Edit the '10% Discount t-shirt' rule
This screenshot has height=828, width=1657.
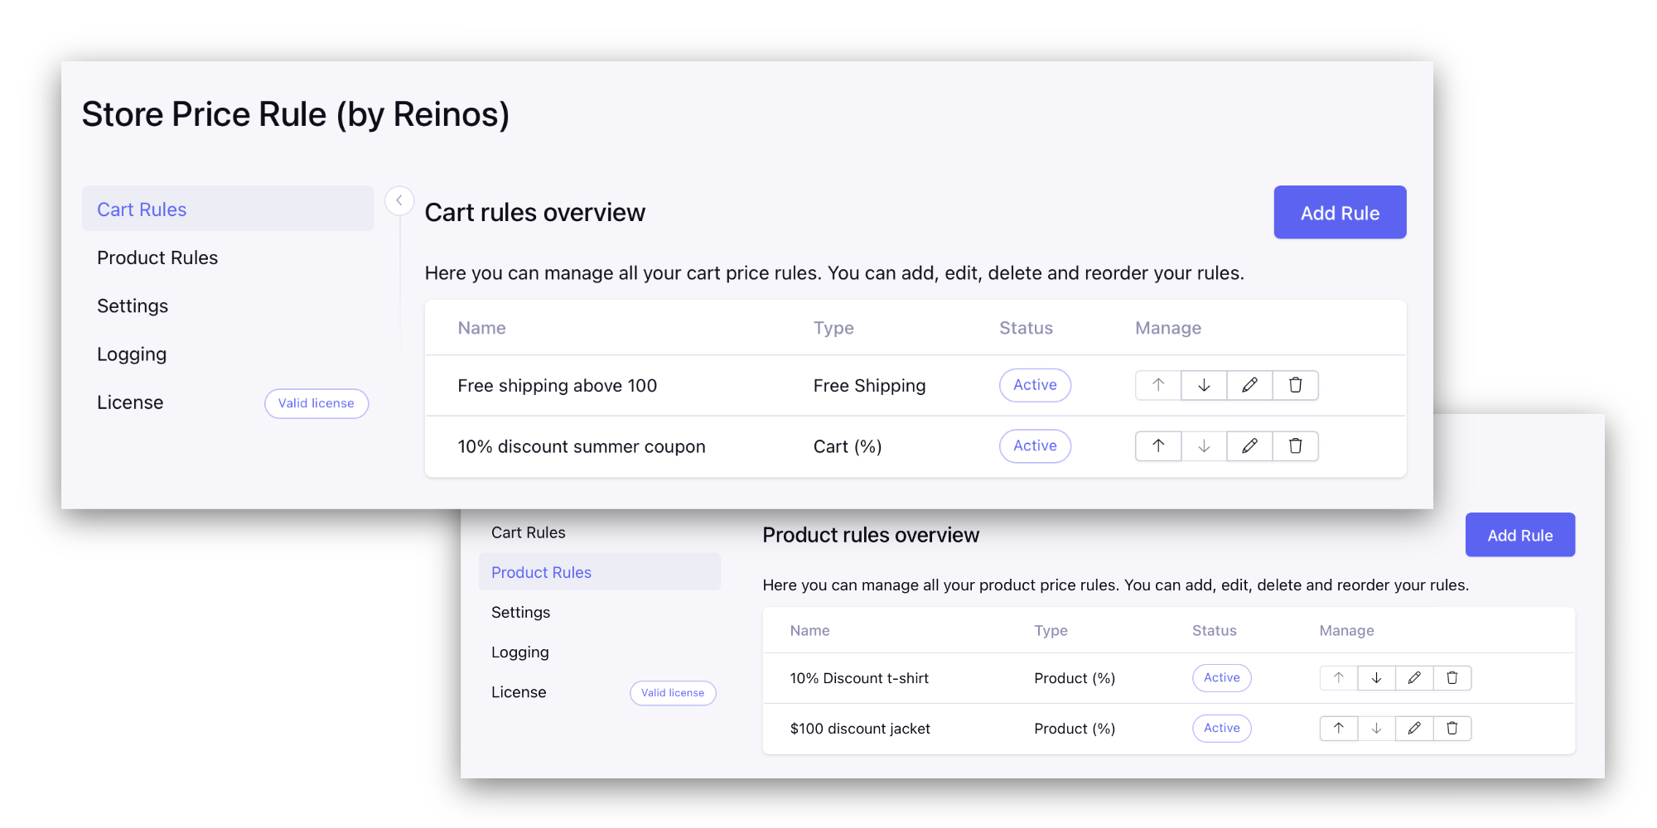click(x=1414, y=678)
